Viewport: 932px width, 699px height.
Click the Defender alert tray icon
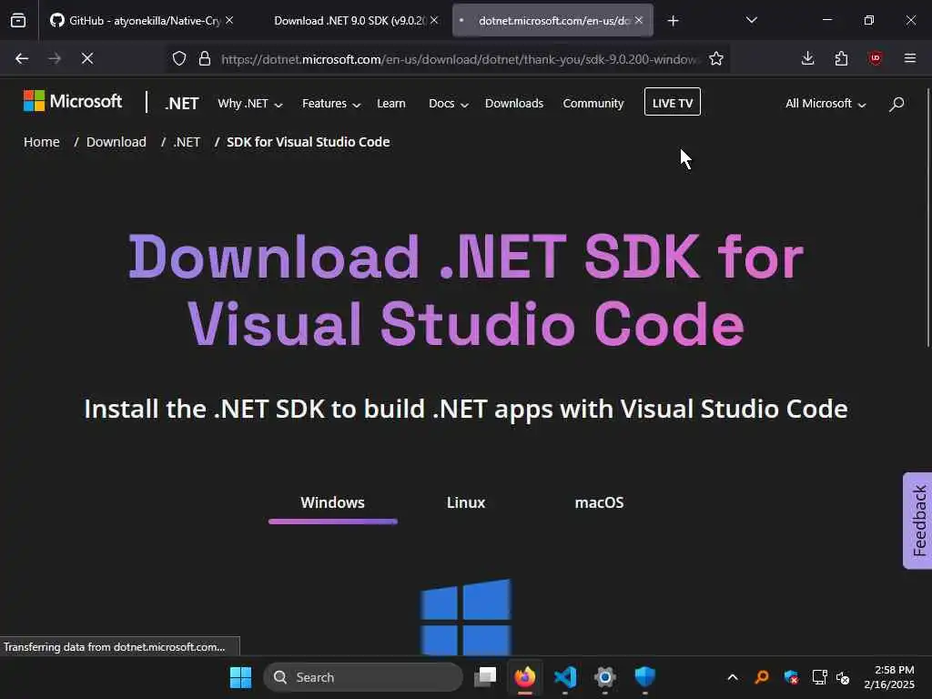pyautogui.click(x=791, y=677)
